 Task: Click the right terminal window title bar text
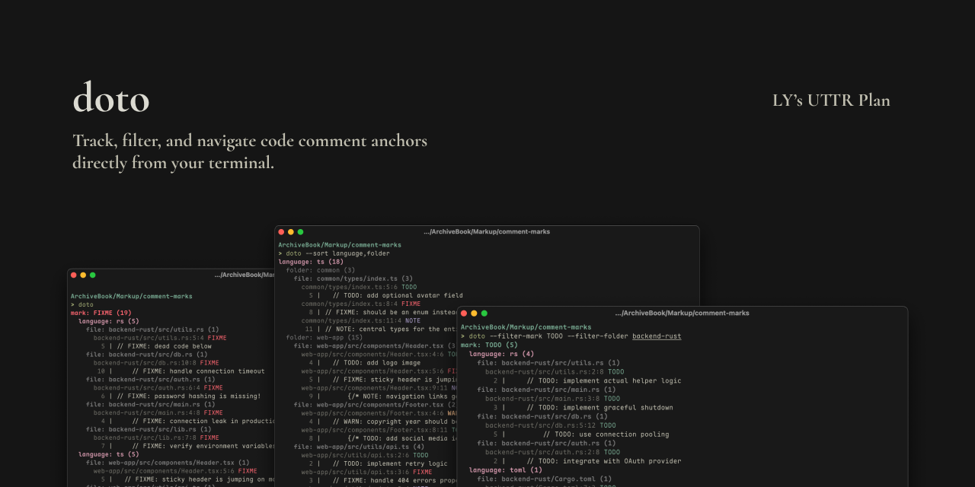click(682, 313)
